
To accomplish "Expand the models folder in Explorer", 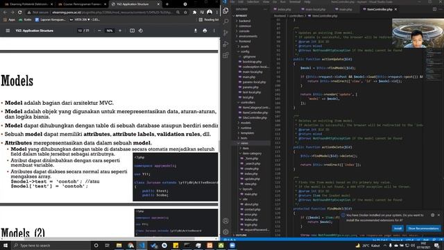I will pos(245,123).
